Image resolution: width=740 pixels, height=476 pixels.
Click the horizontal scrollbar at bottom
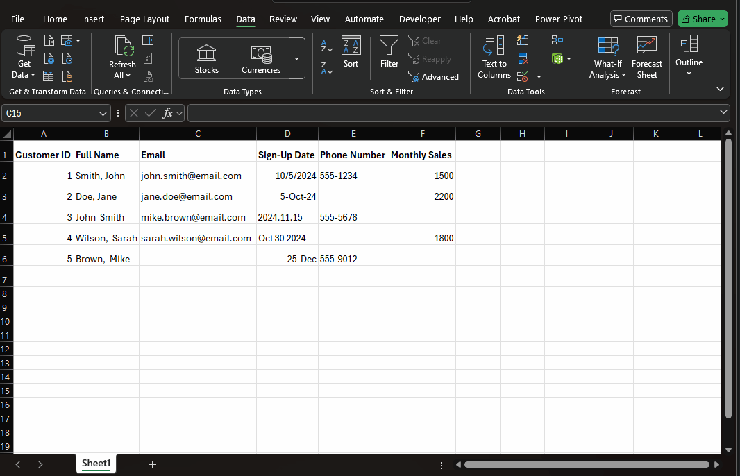587,464
